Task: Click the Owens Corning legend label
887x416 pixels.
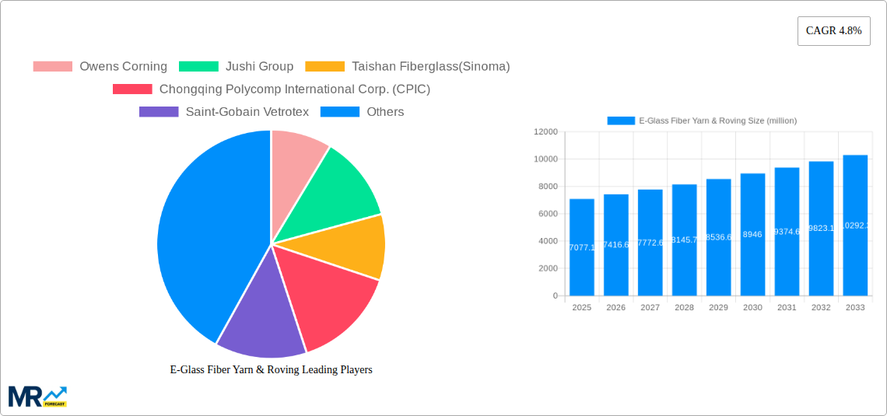Action: tap(123, 67)
